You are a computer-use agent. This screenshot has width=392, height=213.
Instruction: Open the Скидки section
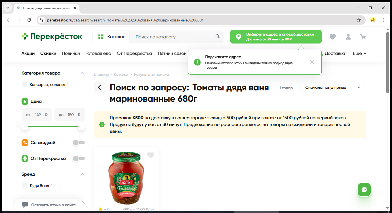[48, 53]
